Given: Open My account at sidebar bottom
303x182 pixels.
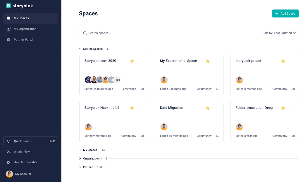Looking at the screenshot, I should pyautogui.click(x=23, y=174).
